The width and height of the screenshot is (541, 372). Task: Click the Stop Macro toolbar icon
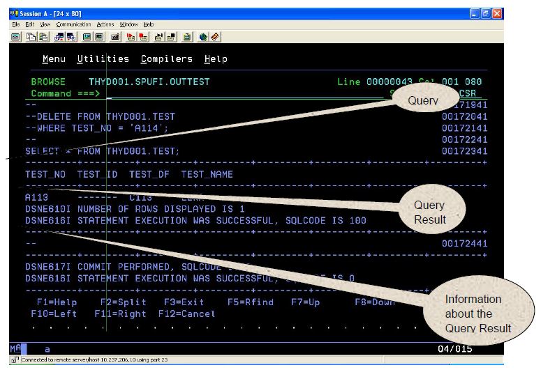tap(143, 37)
